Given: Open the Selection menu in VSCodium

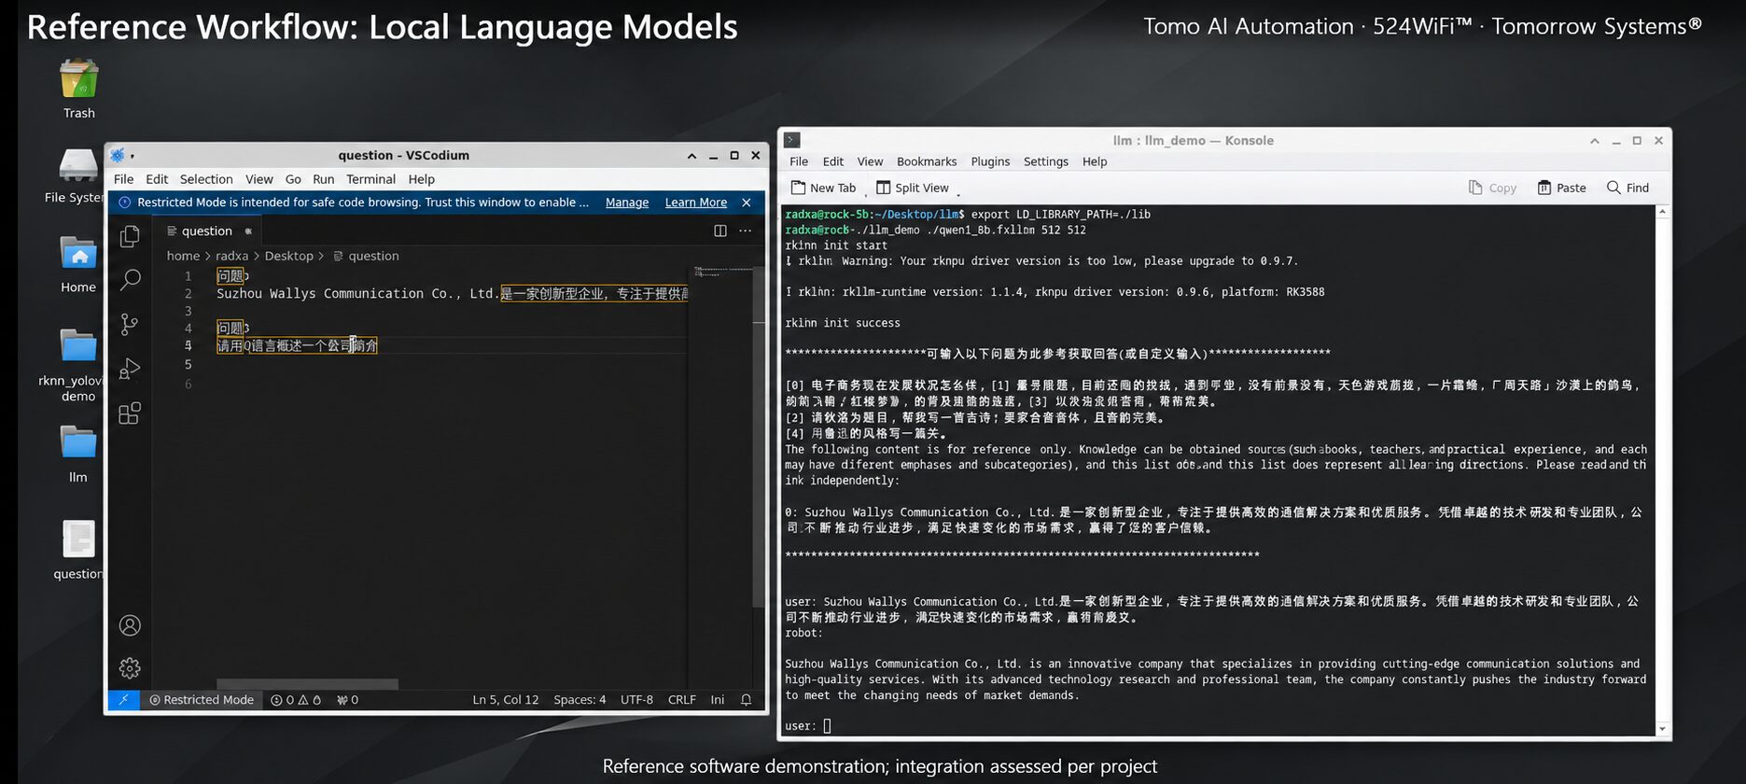Looking at the screenshot, I should (206, 179).
